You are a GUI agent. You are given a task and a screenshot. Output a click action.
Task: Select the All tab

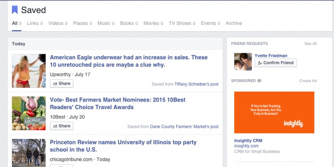(16, 23)
